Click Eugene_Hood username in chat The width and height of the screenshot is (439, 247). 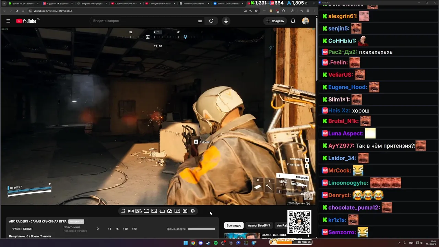pos(348,87)
